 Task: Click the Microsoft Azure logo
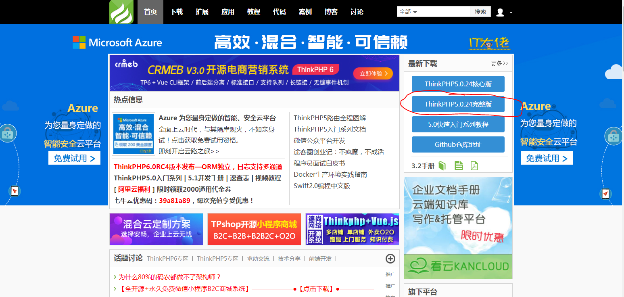(117, 42)
